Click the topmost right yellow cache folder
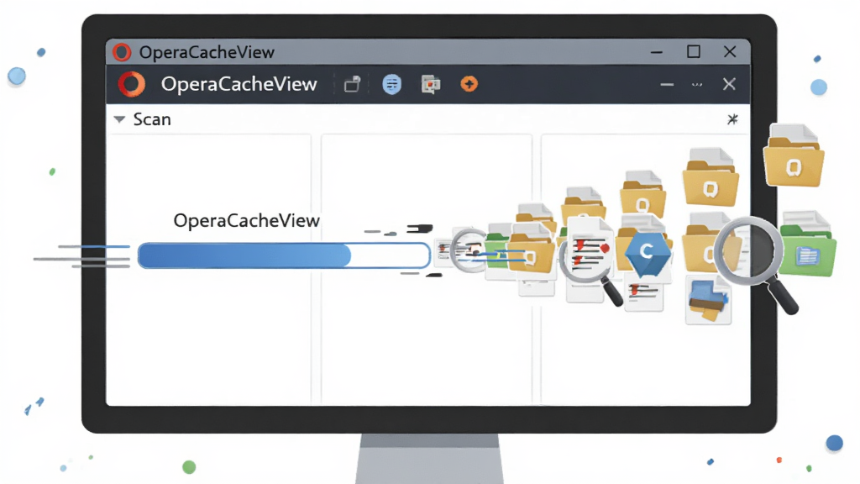This screenshot has width=860, height=484. tap(794, 156)
